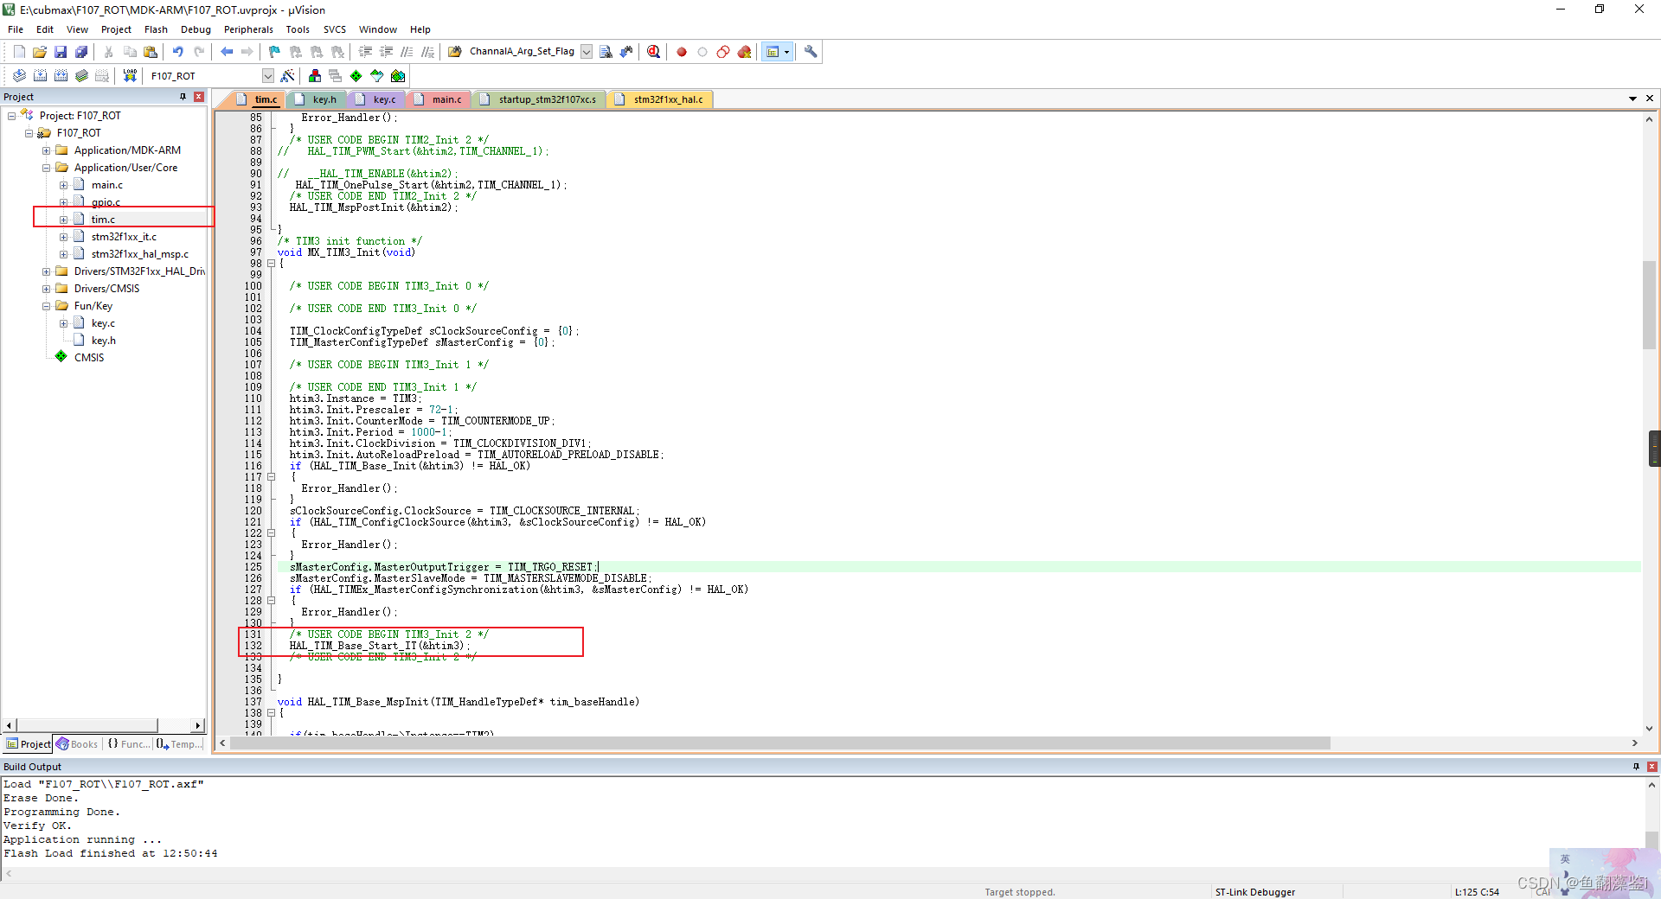This screenshot has height=899, width=1661.
Task: Expand the Application/MDK-ARM folder
Action: pyautogui.click(x=46, y=150)
